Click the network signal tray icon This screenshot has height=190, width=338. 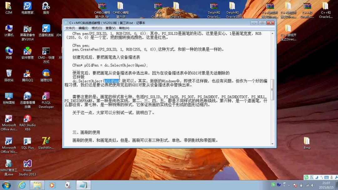(307, 185)
